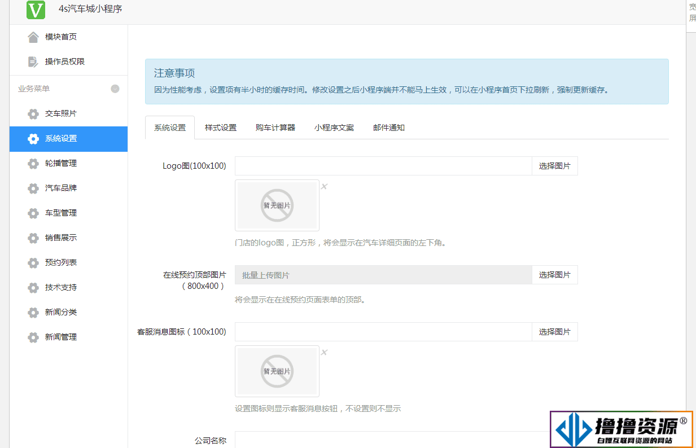Screen dimensions: 696x448
Task: Focus the 客服消息图标 path input field
Action: click(383, 332)
